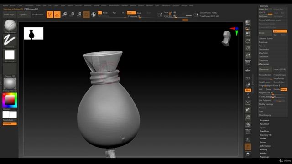
Task: Click the Actual size icon
Action: (x=248, y=48)
